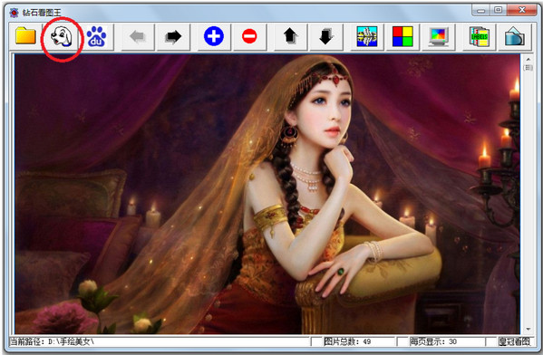Click the rainbow monitor icon
Screen dimensions: 543x355
(439, 36)
